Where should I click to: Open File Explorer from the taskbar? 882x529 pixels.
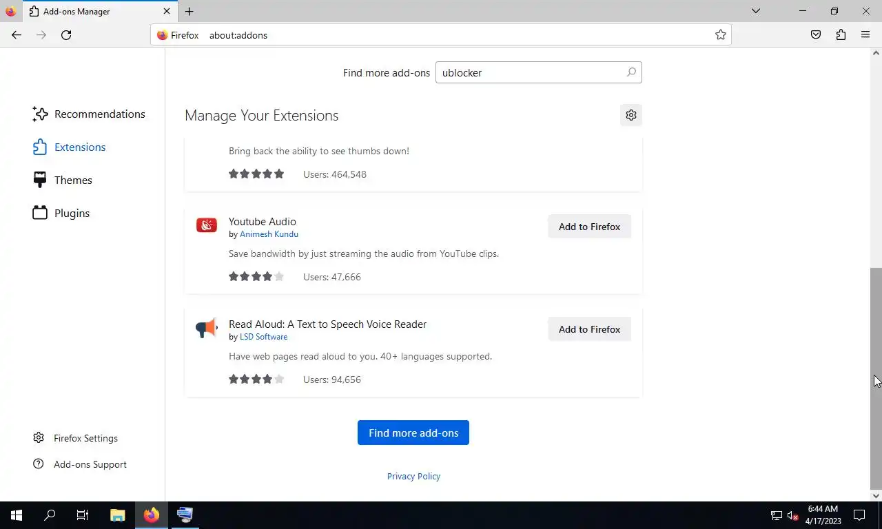[x=118, y=515]
